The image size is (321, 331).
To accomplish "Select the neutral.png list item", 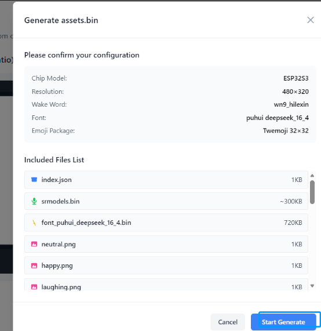I will [x=166, y=244].
